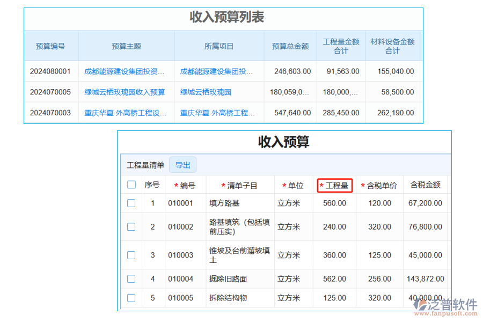483x322 pixels.
Task: Check the checkbox for 拆除结构物 row
Action: pos(131,297)
